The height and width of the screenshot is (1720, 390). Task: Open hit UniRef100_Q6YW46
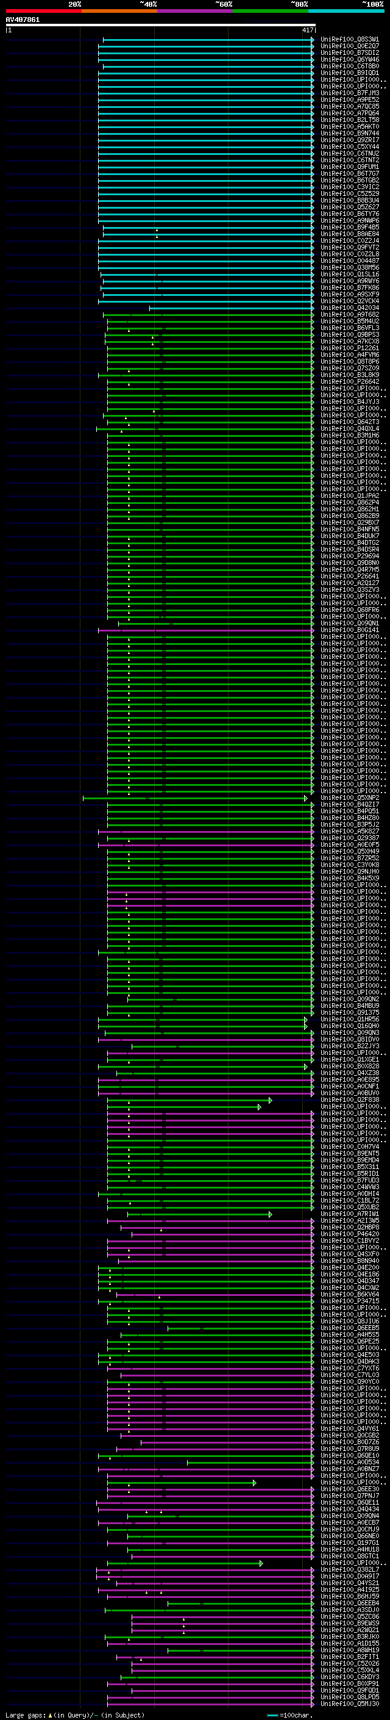click(x=350, y=59)
